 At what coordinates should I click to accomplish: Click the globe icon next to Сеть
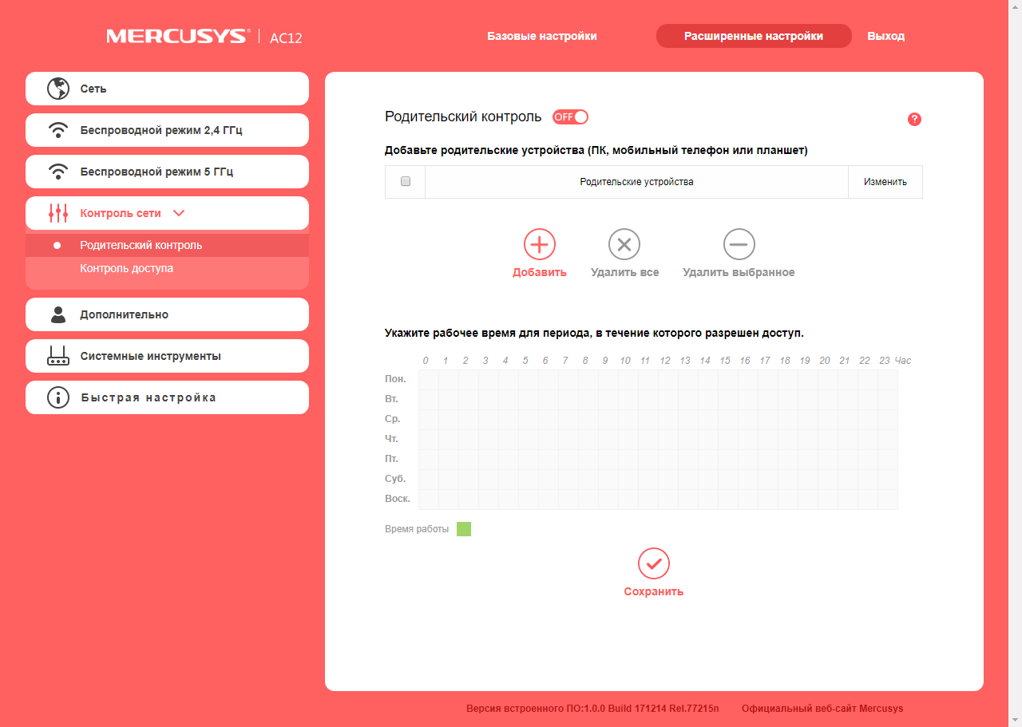58,89
